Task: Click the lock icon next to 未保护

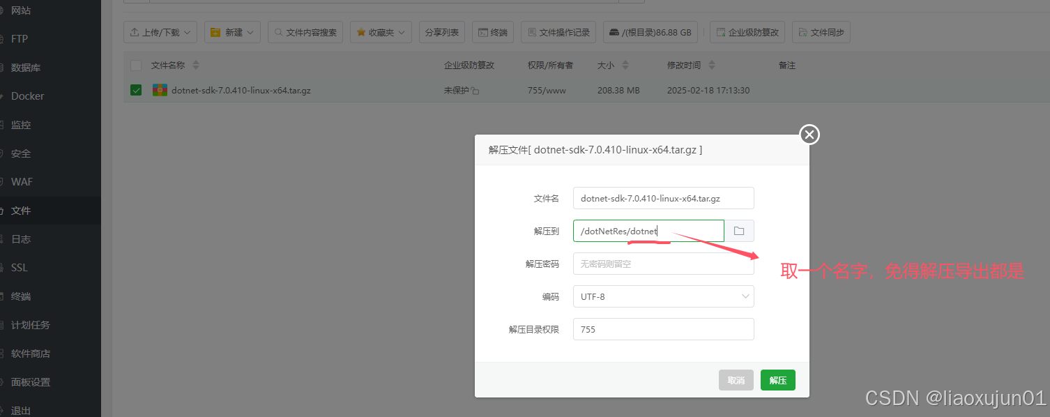Action: coord(475,91)
